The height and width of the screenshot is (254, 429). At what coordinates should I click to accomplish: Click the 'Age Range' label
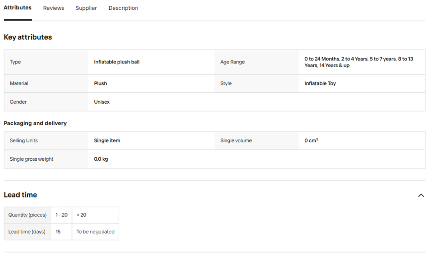pos(232,62)
